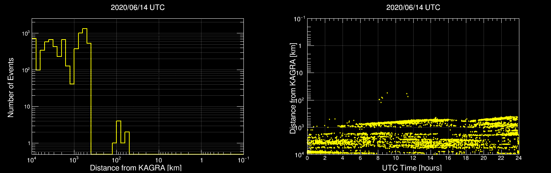Viewport: 551px width, 173px height.
Task: Click the highest isolated scatter point near 9 hours
Action: [x=387, y=93]
